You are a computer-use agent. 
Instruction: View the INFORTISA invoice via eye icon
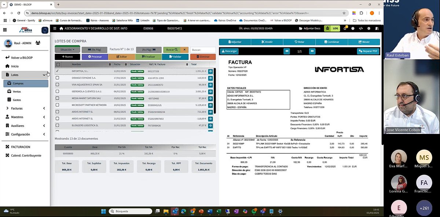(210, 71)
